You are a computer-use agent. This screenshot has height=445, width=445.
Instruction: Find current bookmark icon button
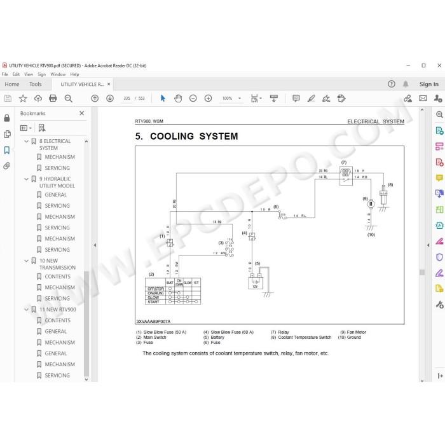(x=42, y=128)
